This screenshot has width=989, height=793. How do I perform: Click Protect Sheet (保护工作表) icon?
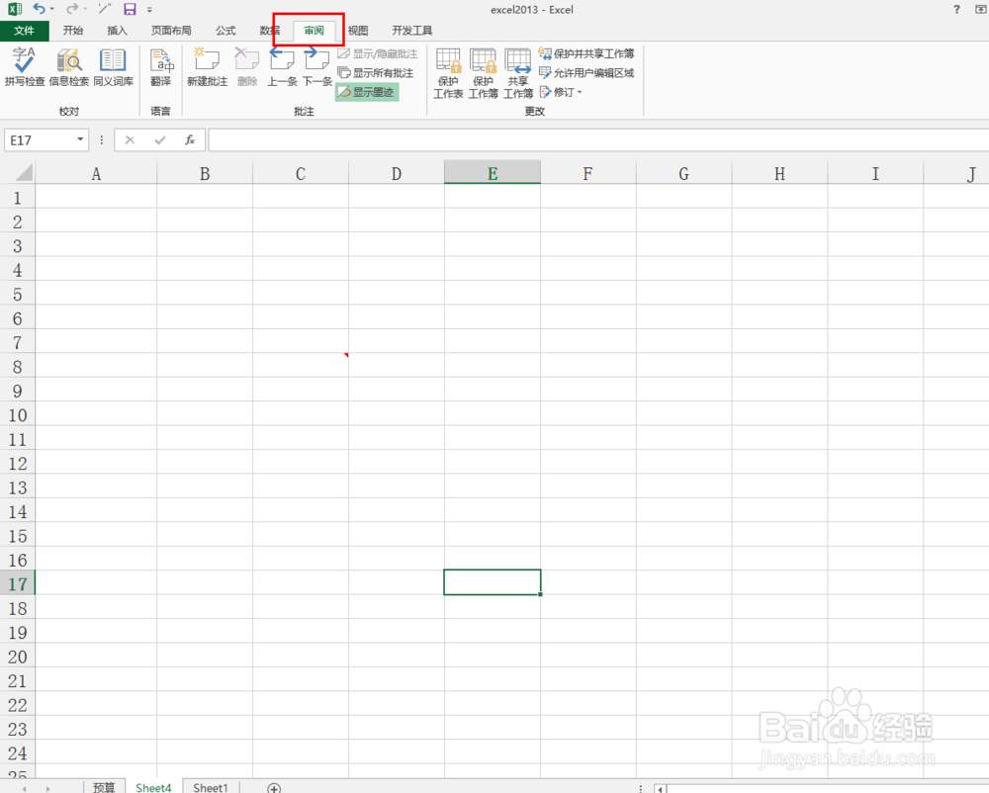click(x=448, y=73)
